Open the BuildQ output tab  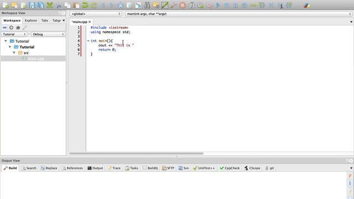tap(150, 168)
